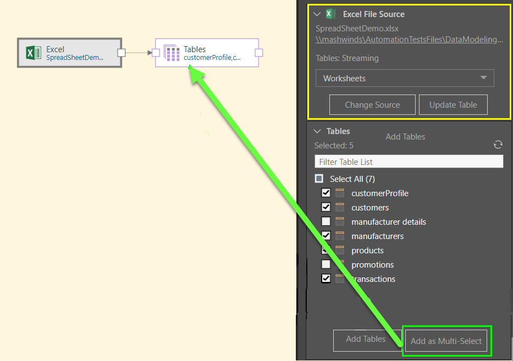Screen dimensions: 513x361
Task: Open the mashwinds file path link
Action: pos(409,40)
